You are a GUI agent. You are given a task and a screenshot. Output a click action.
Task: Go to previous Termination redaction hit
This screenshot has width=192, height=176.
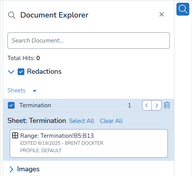click(147, 105)
